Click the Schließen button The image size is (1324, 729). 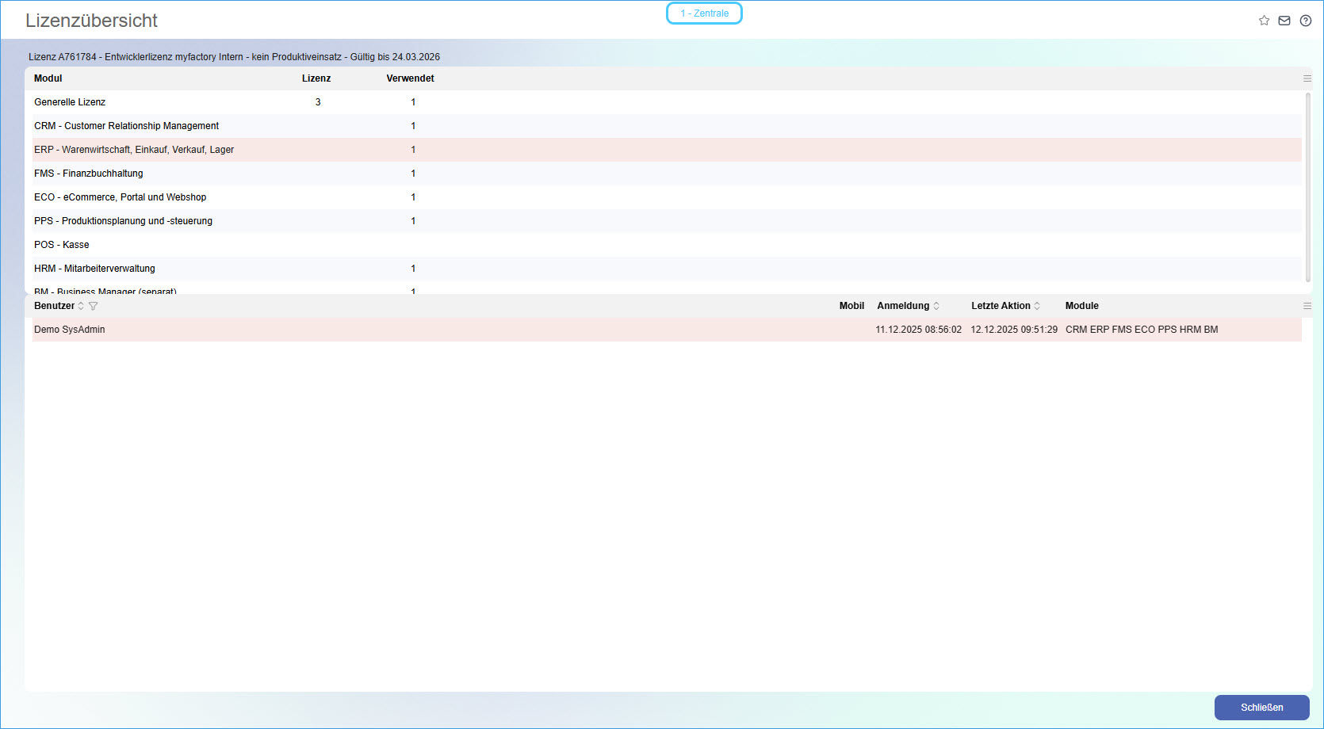1261,708
